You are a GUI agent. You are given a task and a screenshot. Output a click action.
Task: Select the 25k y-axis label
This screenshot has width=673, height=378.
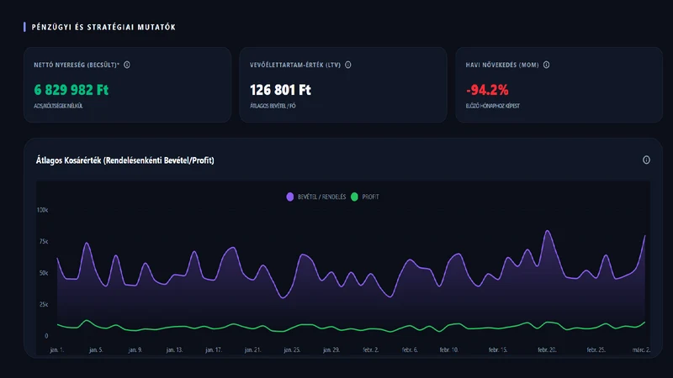click(44, 304)
